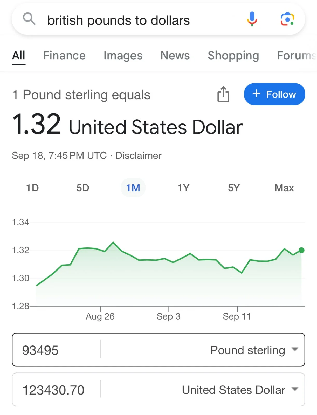Tap the share icon beside Follow
Screen dimensions: 317x415
(223, 94)
